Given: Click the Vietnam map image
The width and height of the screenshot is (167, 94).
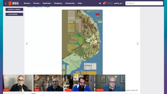Looking at the screenshot, I should click(82, 42).
